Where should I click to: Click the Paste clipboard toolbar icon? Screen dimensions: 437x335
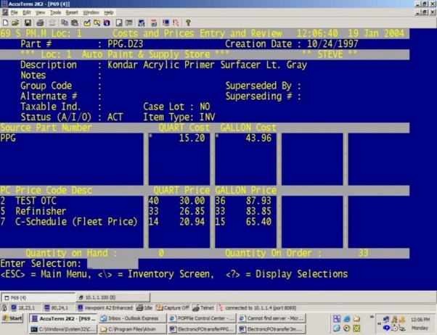[75, 22]
